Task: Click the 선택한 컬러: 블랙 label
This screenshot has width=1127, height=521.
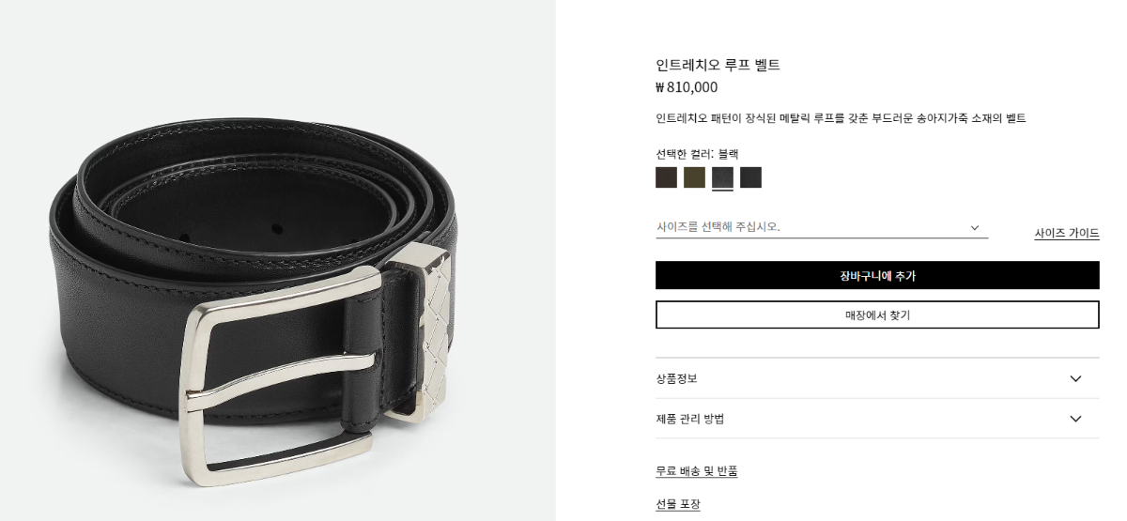Action: click(x=697, y=154)
